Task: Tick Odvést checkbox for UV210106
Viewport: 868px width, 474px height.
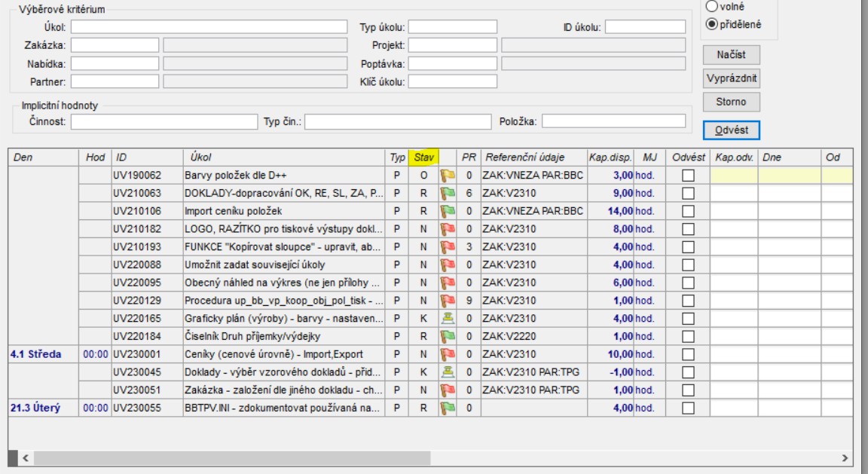Action: [x=688, y=211]
